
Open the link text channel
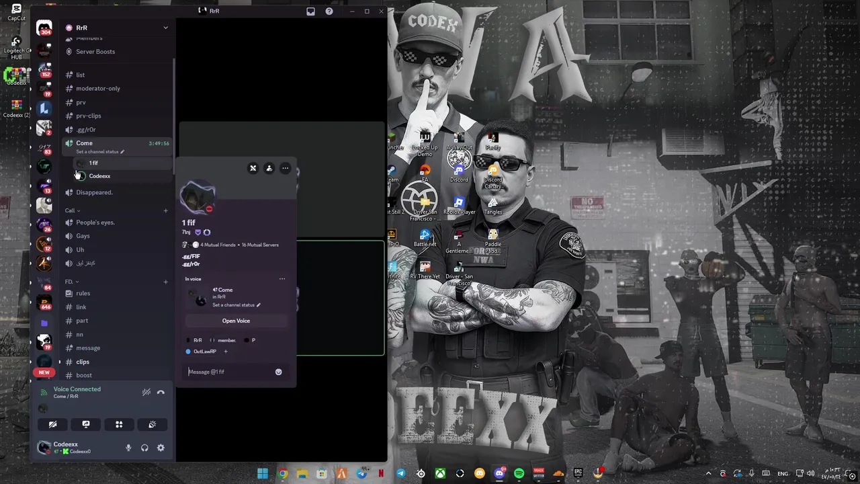(x=81, y=307)
